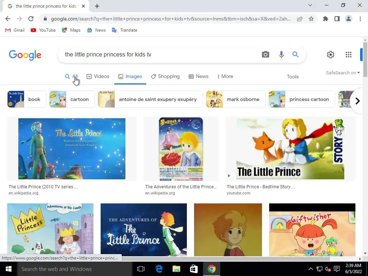Select the Images tab

click(130, 77)
